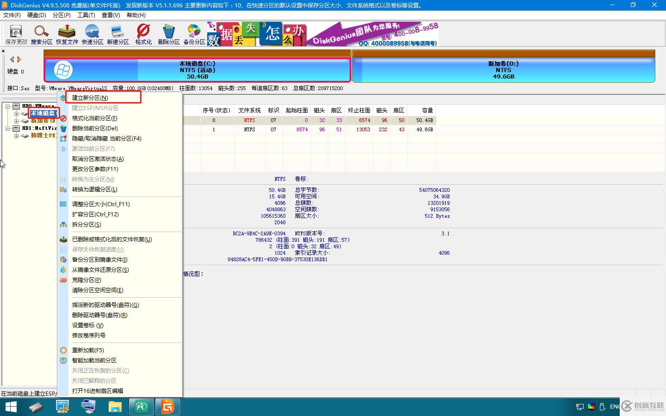666x416 pixels.
Task: Open the green app icon in taskbar
Action: 142,407
